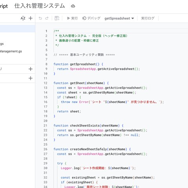Open the file ending in gs above Management.gs
The height and width of the screenshot is (188, 188).
[2, 44]
